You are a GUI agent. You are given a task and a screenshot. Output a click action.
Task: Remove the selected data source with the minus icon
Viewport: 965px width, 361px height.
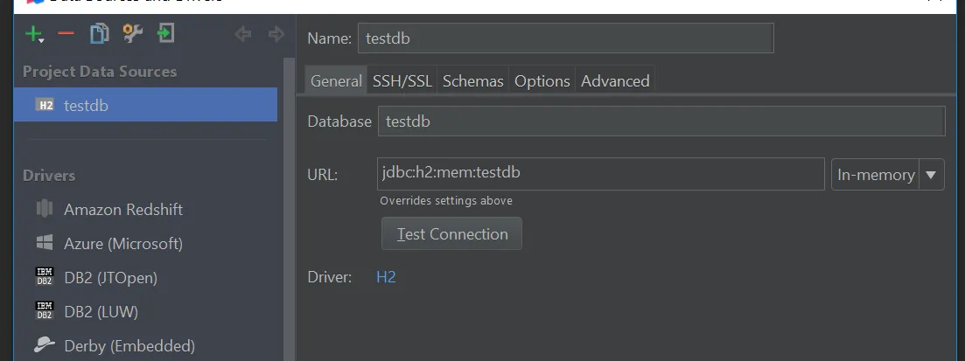pyautogui.click(x=66, y=34)
